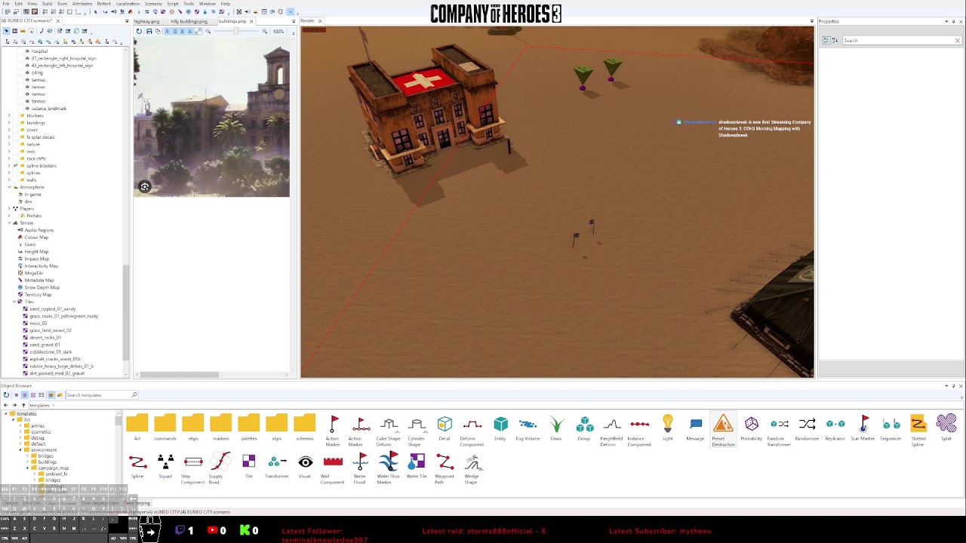Choose the Randomizer template
The image size is (966, 543).
(807, 424)
